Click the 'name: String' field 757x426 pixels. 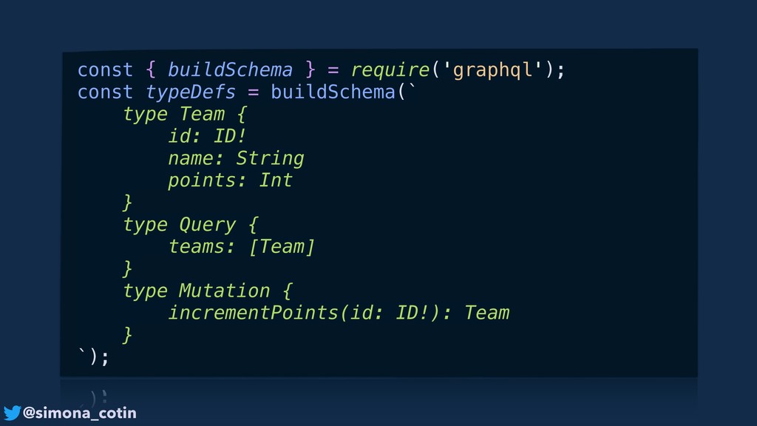[x=236, y=159]
